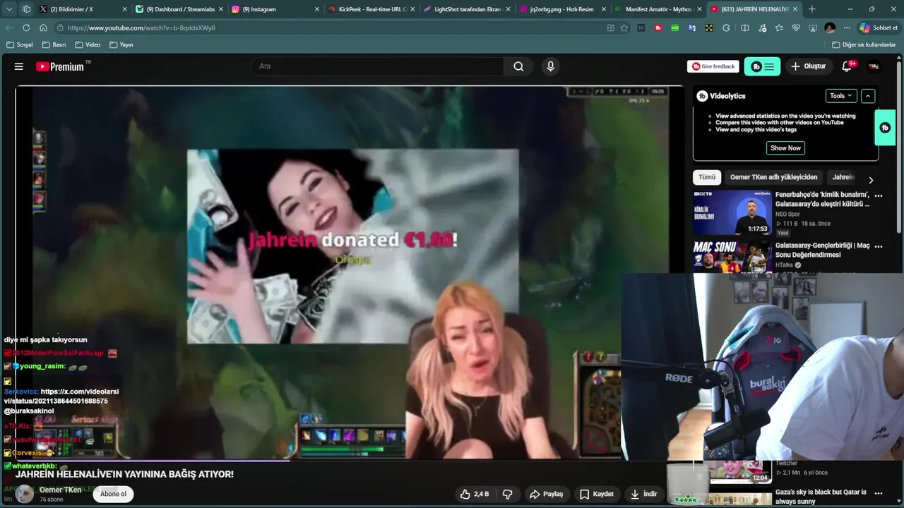
Task: Click the YouTube search Ara field
Action: (x=378, y=66)
